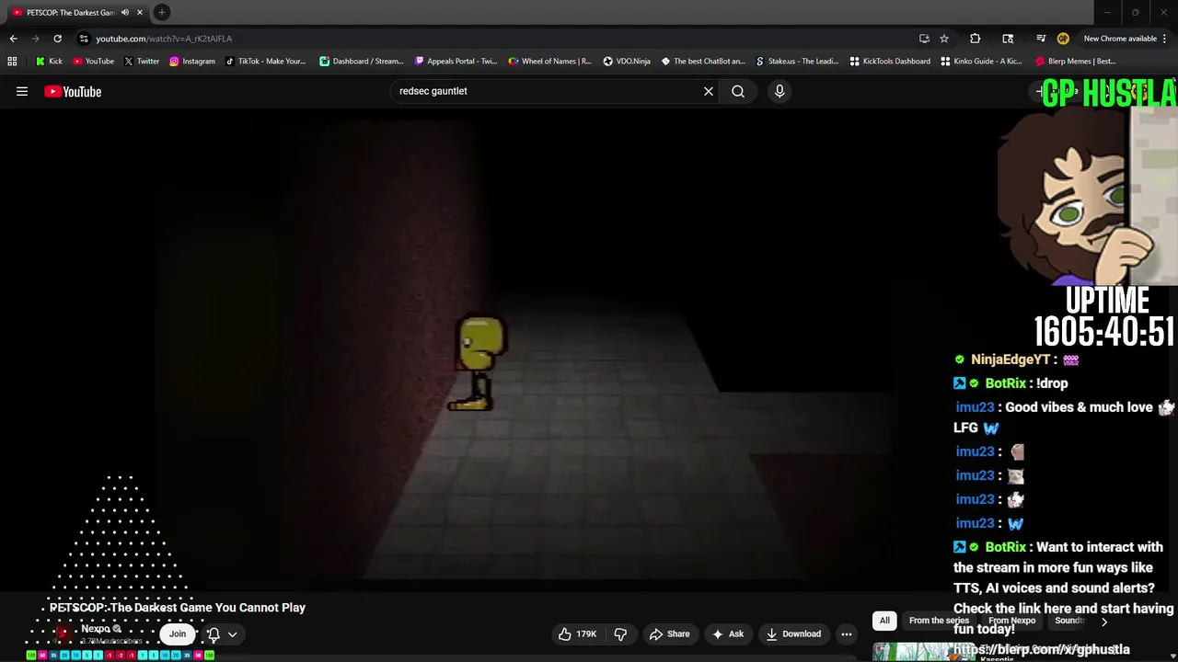Open 'The best ChatBot' bookmark
The image size is (1178, 662).
click(703, 62)
